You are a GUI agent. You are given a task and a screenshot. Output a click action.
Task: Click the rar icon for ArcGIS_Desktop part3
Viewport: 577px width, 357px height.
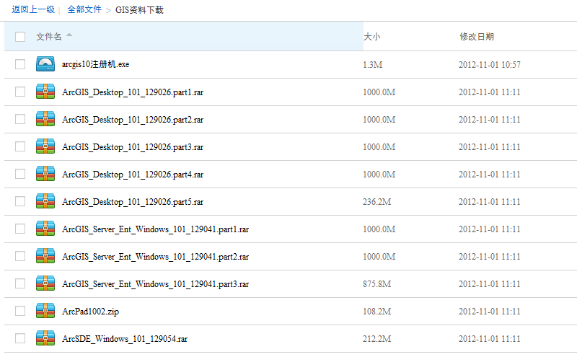point(45,146)
